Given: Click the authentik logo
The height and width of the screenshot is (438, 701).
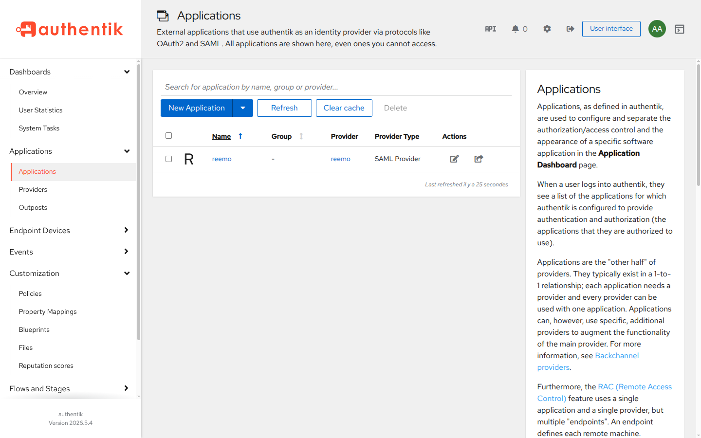Looking at the screenshot, I should coord(70,29).
